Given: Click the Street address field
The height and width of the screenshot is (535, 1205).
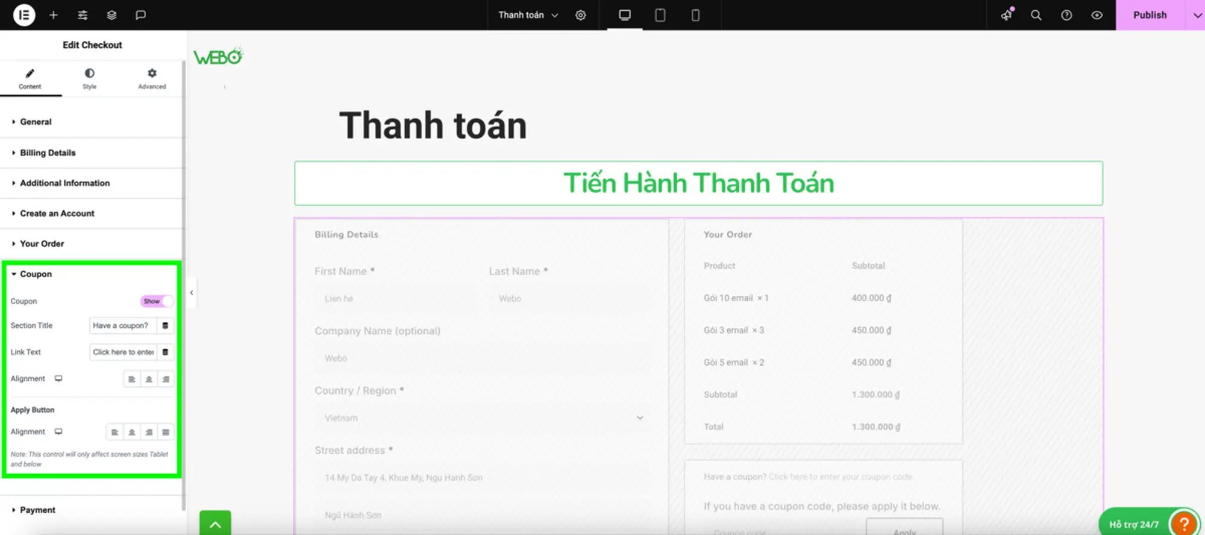Looking at the screenshot, I should [x=482, y=478].
